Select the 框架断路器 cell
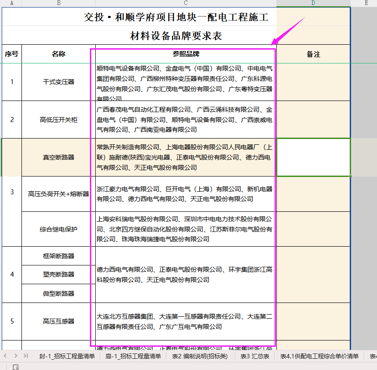377x370 pixels. (59, 256)
